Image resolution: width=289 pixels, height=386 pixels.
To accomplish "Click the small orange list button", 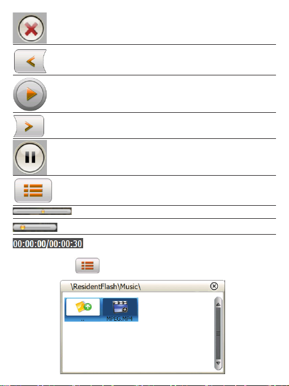I will (88, 266).
